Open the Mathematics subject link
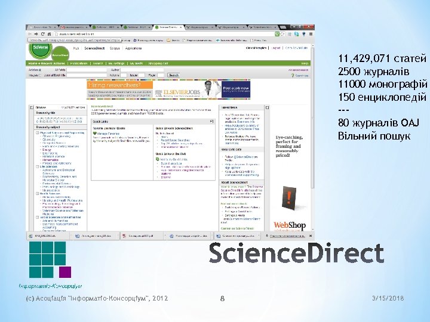 tap(50, 160)
